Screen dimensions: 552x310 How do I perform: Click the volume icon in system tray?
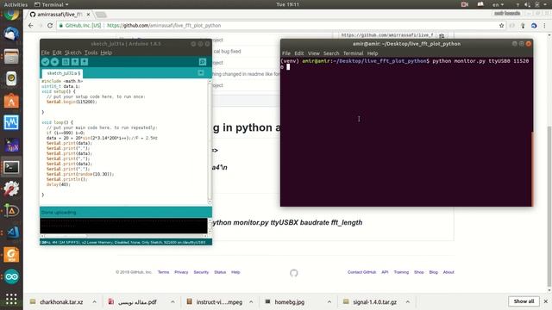(527, 4)
